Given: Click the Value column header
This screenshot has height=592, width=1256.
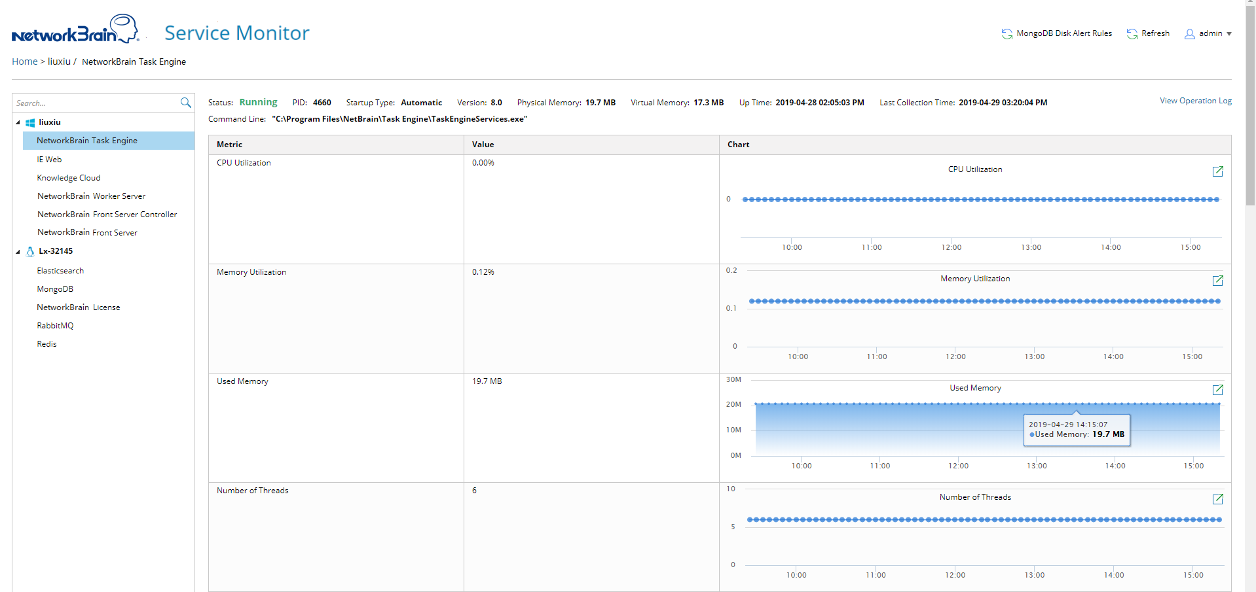Looking at the screenshot, I should pyautogui.click(x=591, y=145).
